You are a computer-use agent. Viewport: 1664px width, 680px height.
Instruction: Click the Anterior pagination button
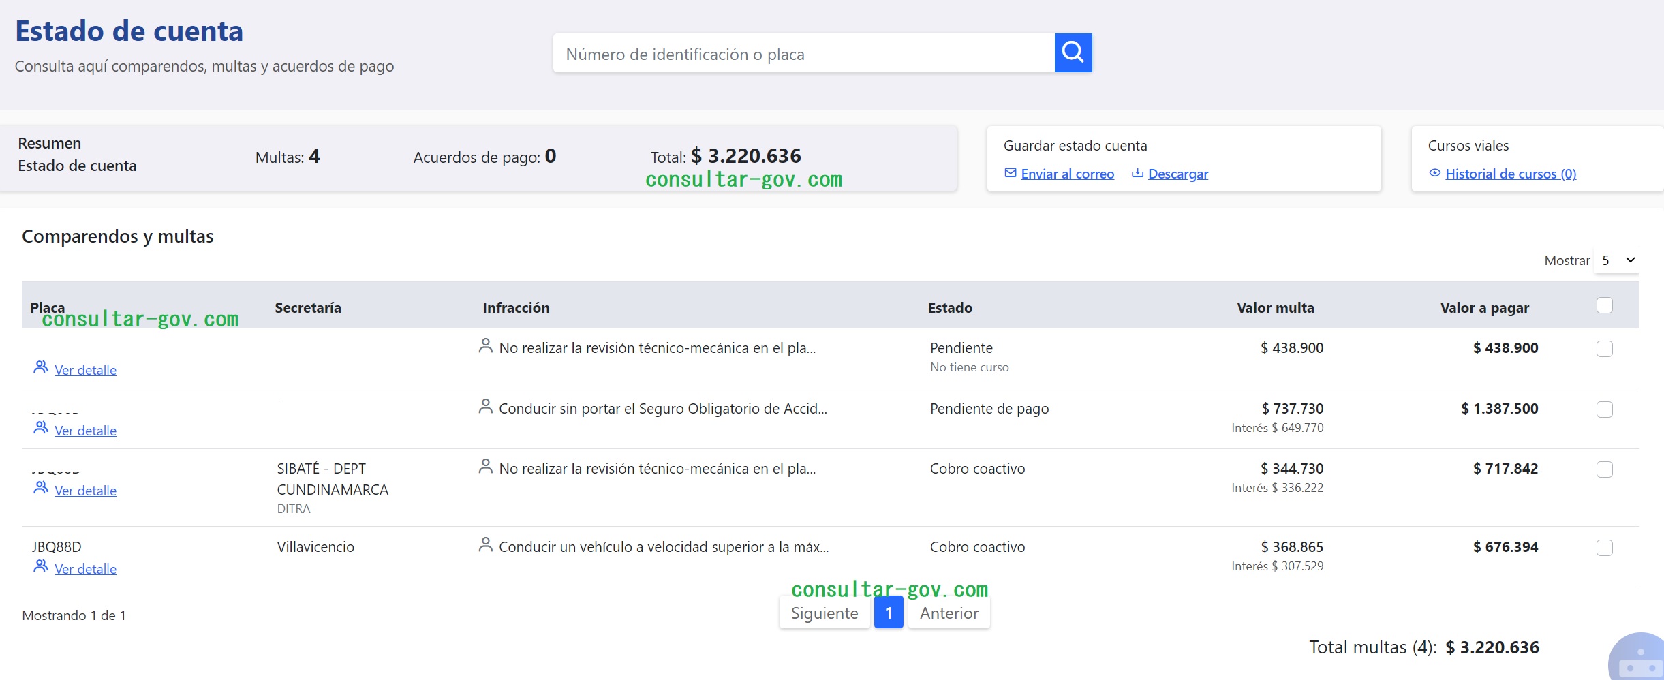pyautogui.click(x=949, y=613)
